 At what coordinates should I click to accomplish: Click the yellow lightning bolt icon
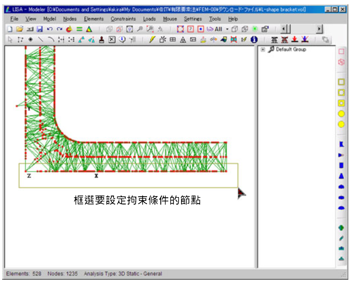pos(152,40)
